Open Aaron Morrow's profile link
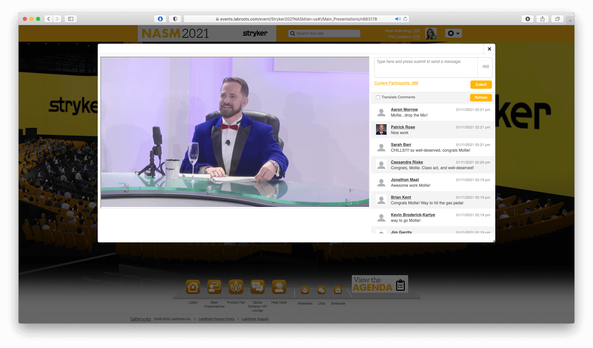 click(x=404, y=110)
